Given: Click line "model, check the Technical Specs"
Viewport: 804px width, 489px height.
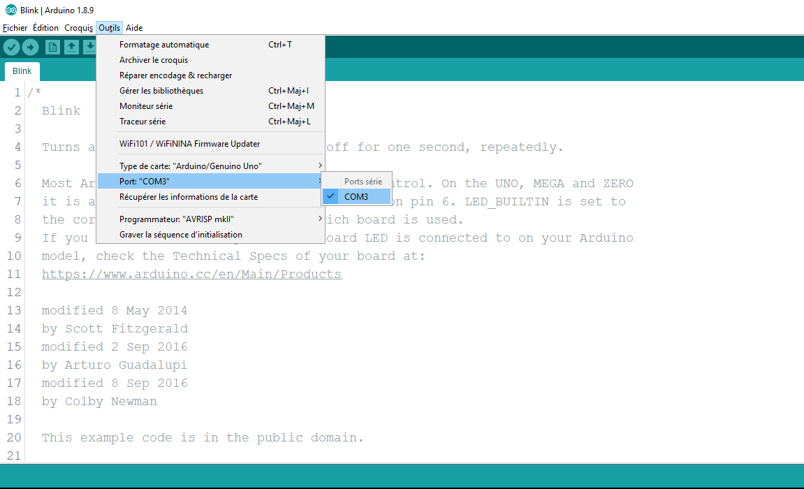Looking at the screenshot, I should pos(233,256).
